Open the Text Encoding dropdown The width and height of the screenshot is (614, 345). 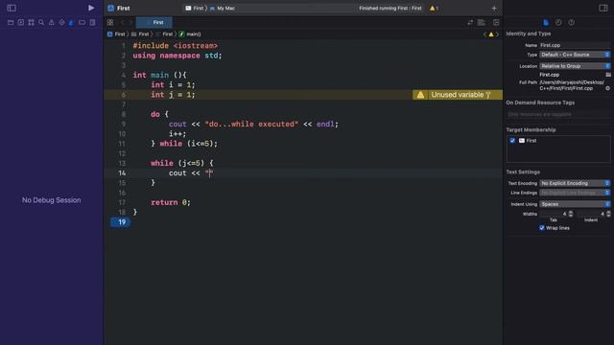[575, 183]
